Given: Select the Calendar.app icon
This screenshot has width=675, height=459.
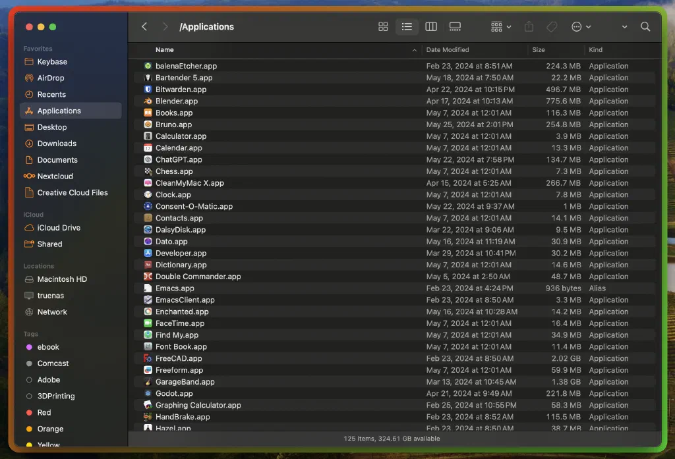Looking at the screenshot, I should (x=148, y=148).
